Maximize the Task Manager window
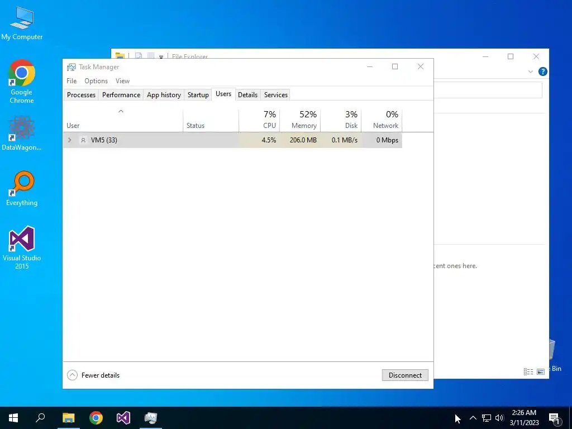Screen dimensions: 572x429 395,66
